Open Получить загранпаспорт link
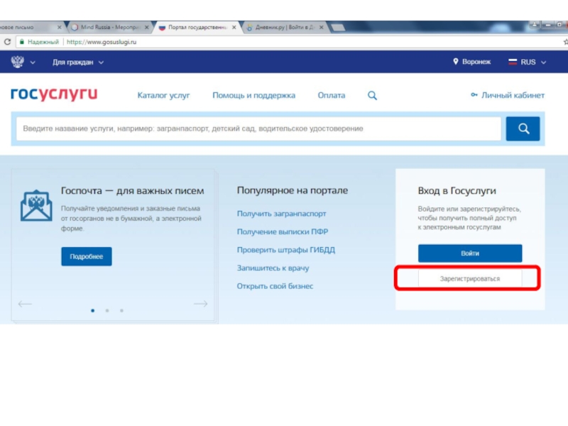This screenshot has width=568, height=426. coord(281,214)
